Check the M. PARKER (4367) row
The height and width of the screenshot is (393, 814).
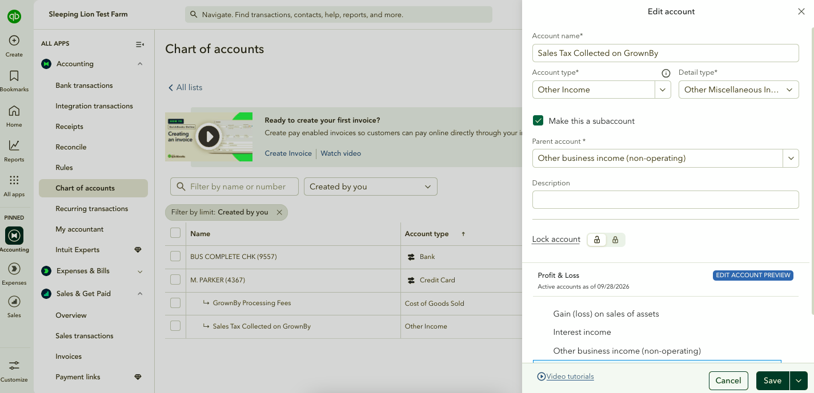(175, 279)
